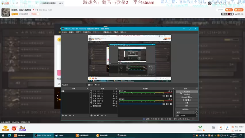Screen dimensions: 245x138
Task: Mute the desktop audio speaker icon
Action: click(167, 104)
